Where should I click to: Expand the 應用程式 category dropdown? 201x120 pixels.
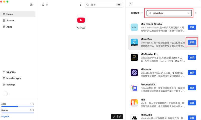pos(136,13)
